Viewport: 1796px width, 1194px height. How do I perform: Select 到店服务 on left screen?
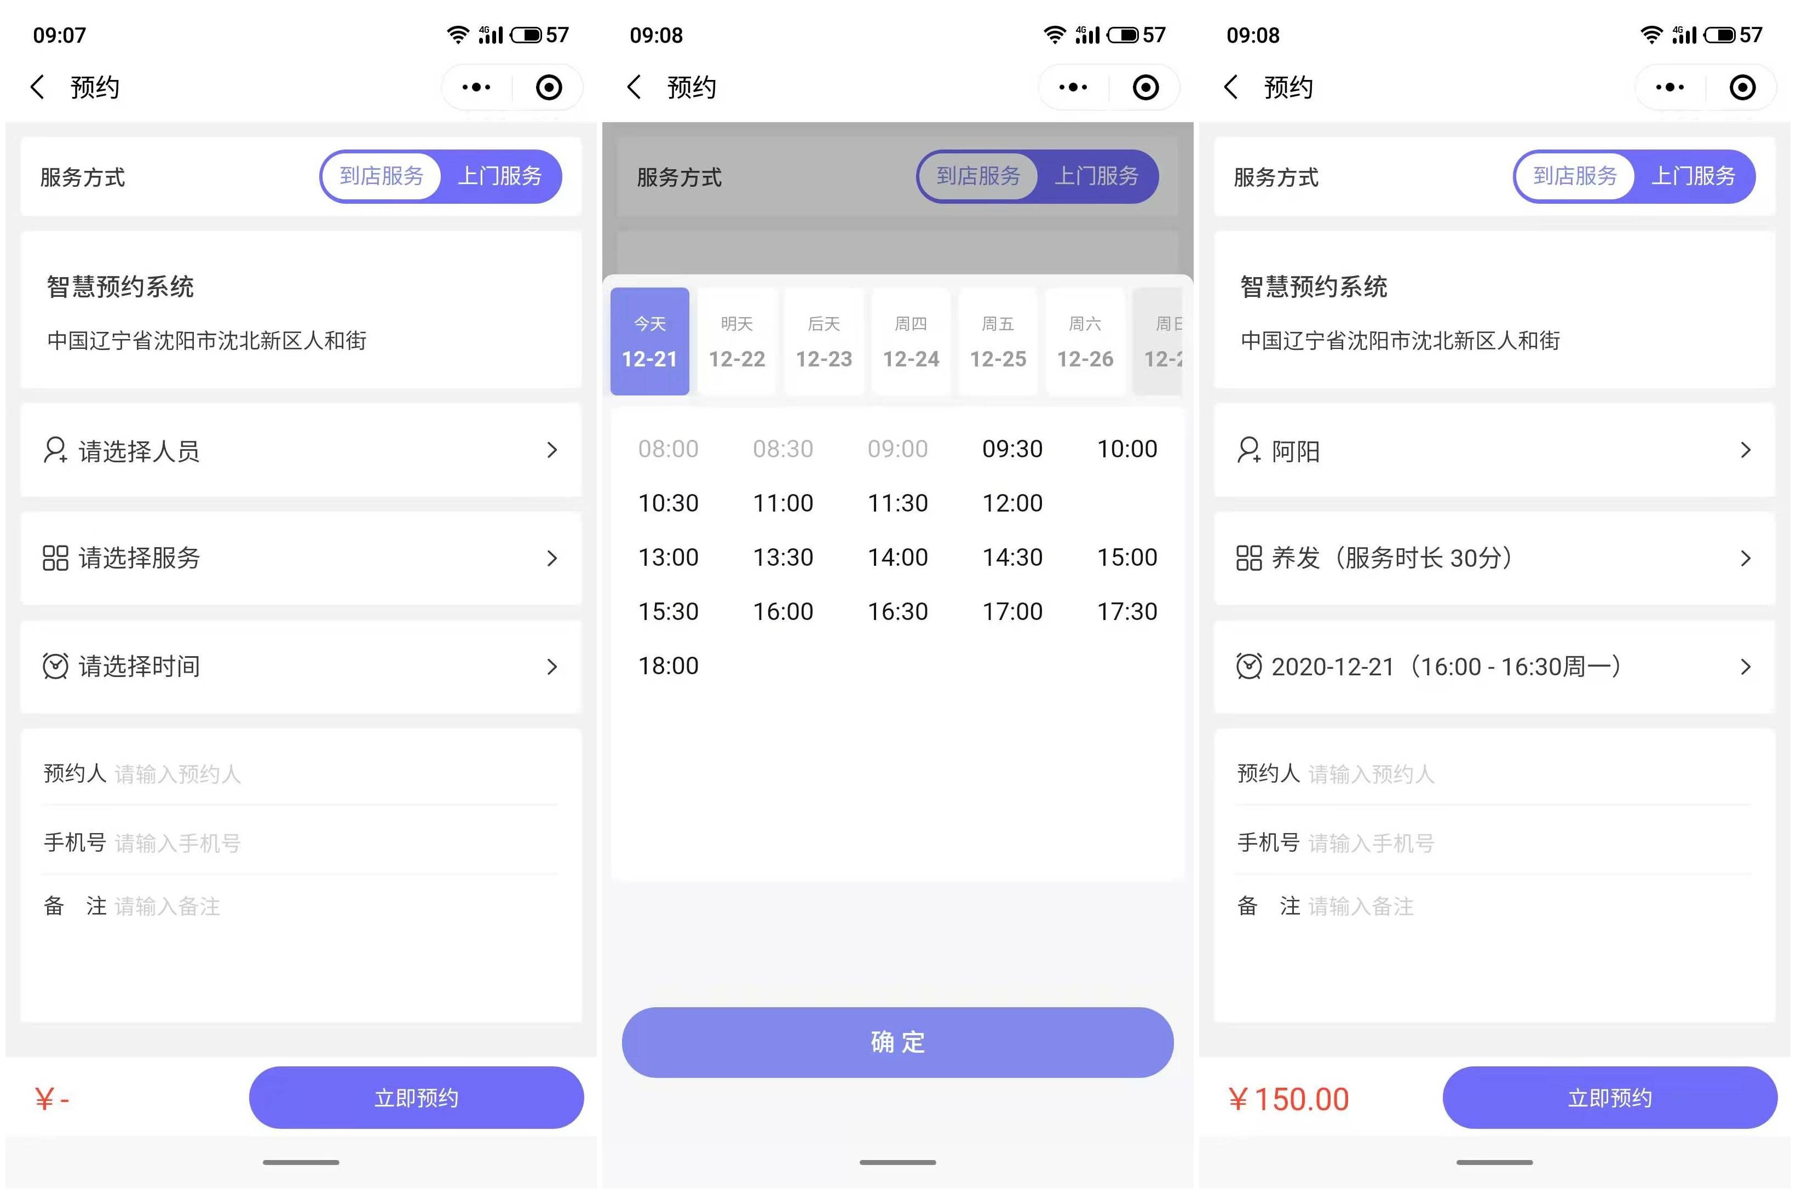(382, 177)
